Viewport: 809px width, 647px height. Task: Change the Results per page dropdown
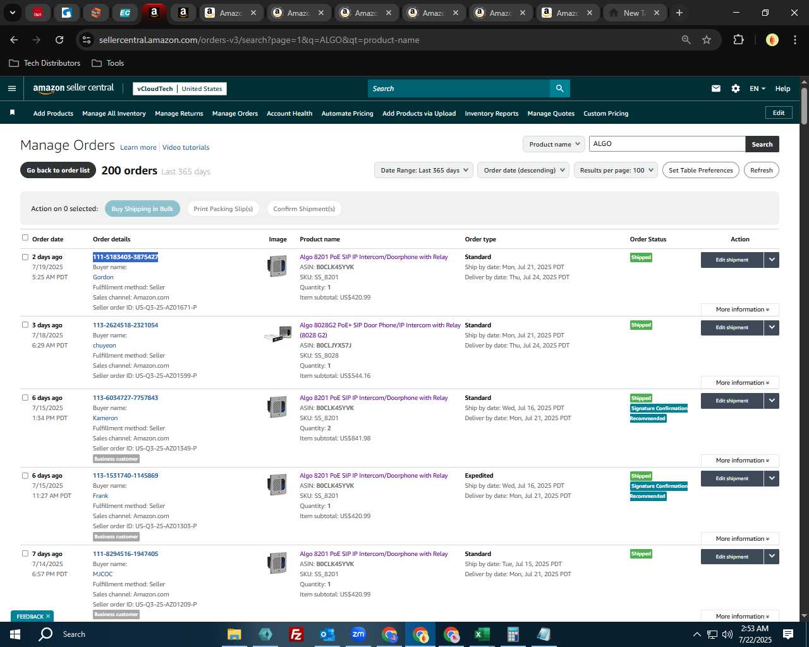616,170
